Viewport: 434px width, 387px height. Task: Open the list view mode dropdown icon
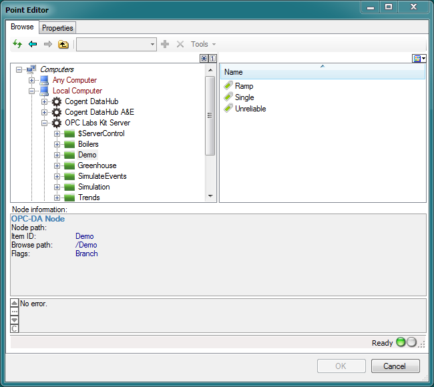419,59
